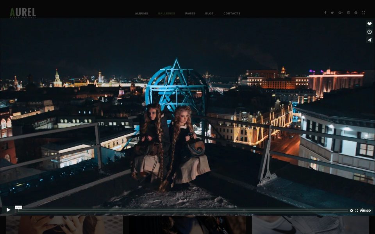Open the Twitter social icon
Screen dimensions: 375x234
332,12
